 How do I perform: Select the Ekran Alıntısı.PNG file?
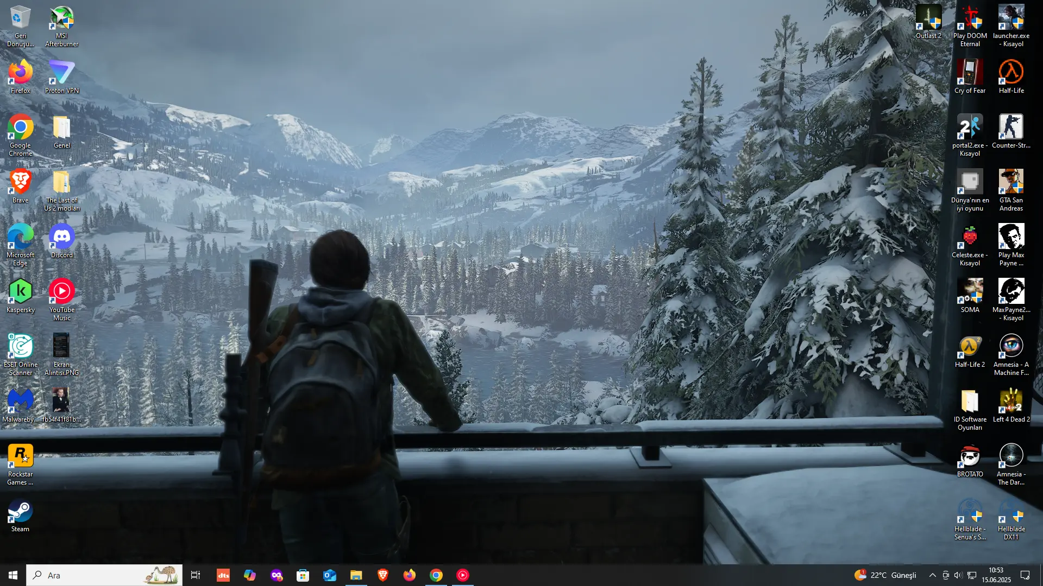tap(61, 354)
